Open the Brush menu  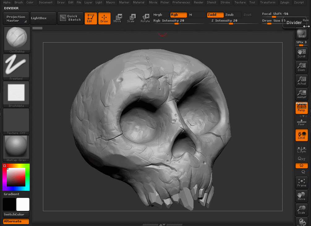[x=19, y=2]
